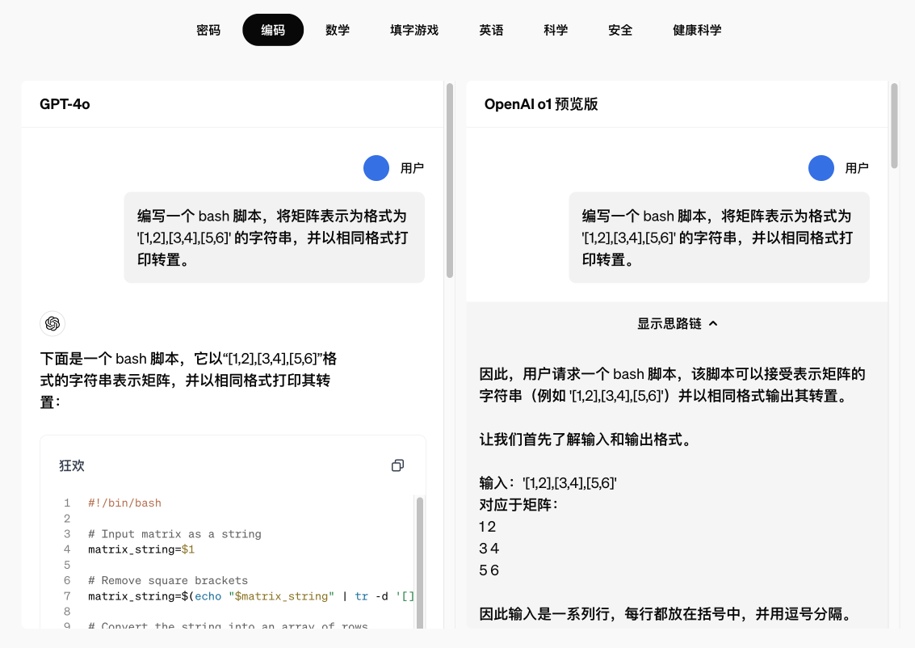915x648 pixels.
Task: Click the user avatar in the o1 panel
Action: click(821, 168)
